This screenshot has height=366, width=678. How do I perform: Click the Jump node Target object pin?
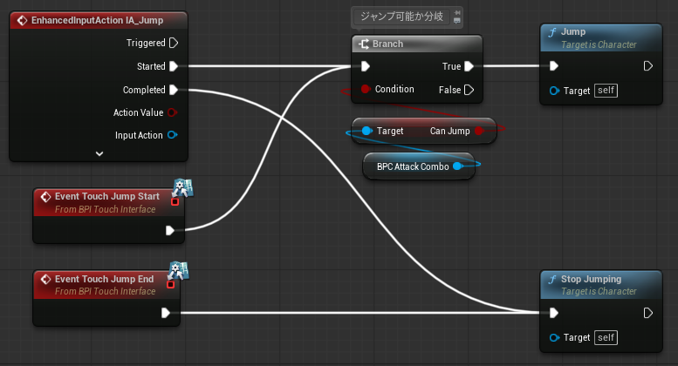click(x=554, y=91)
